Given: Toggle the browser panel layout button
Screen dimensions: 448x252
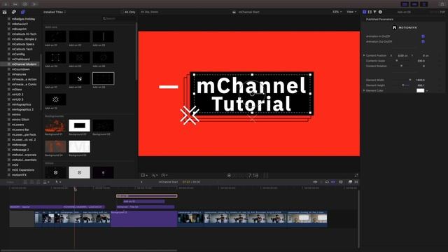Looking at the screenshot, I should point(405,4).
